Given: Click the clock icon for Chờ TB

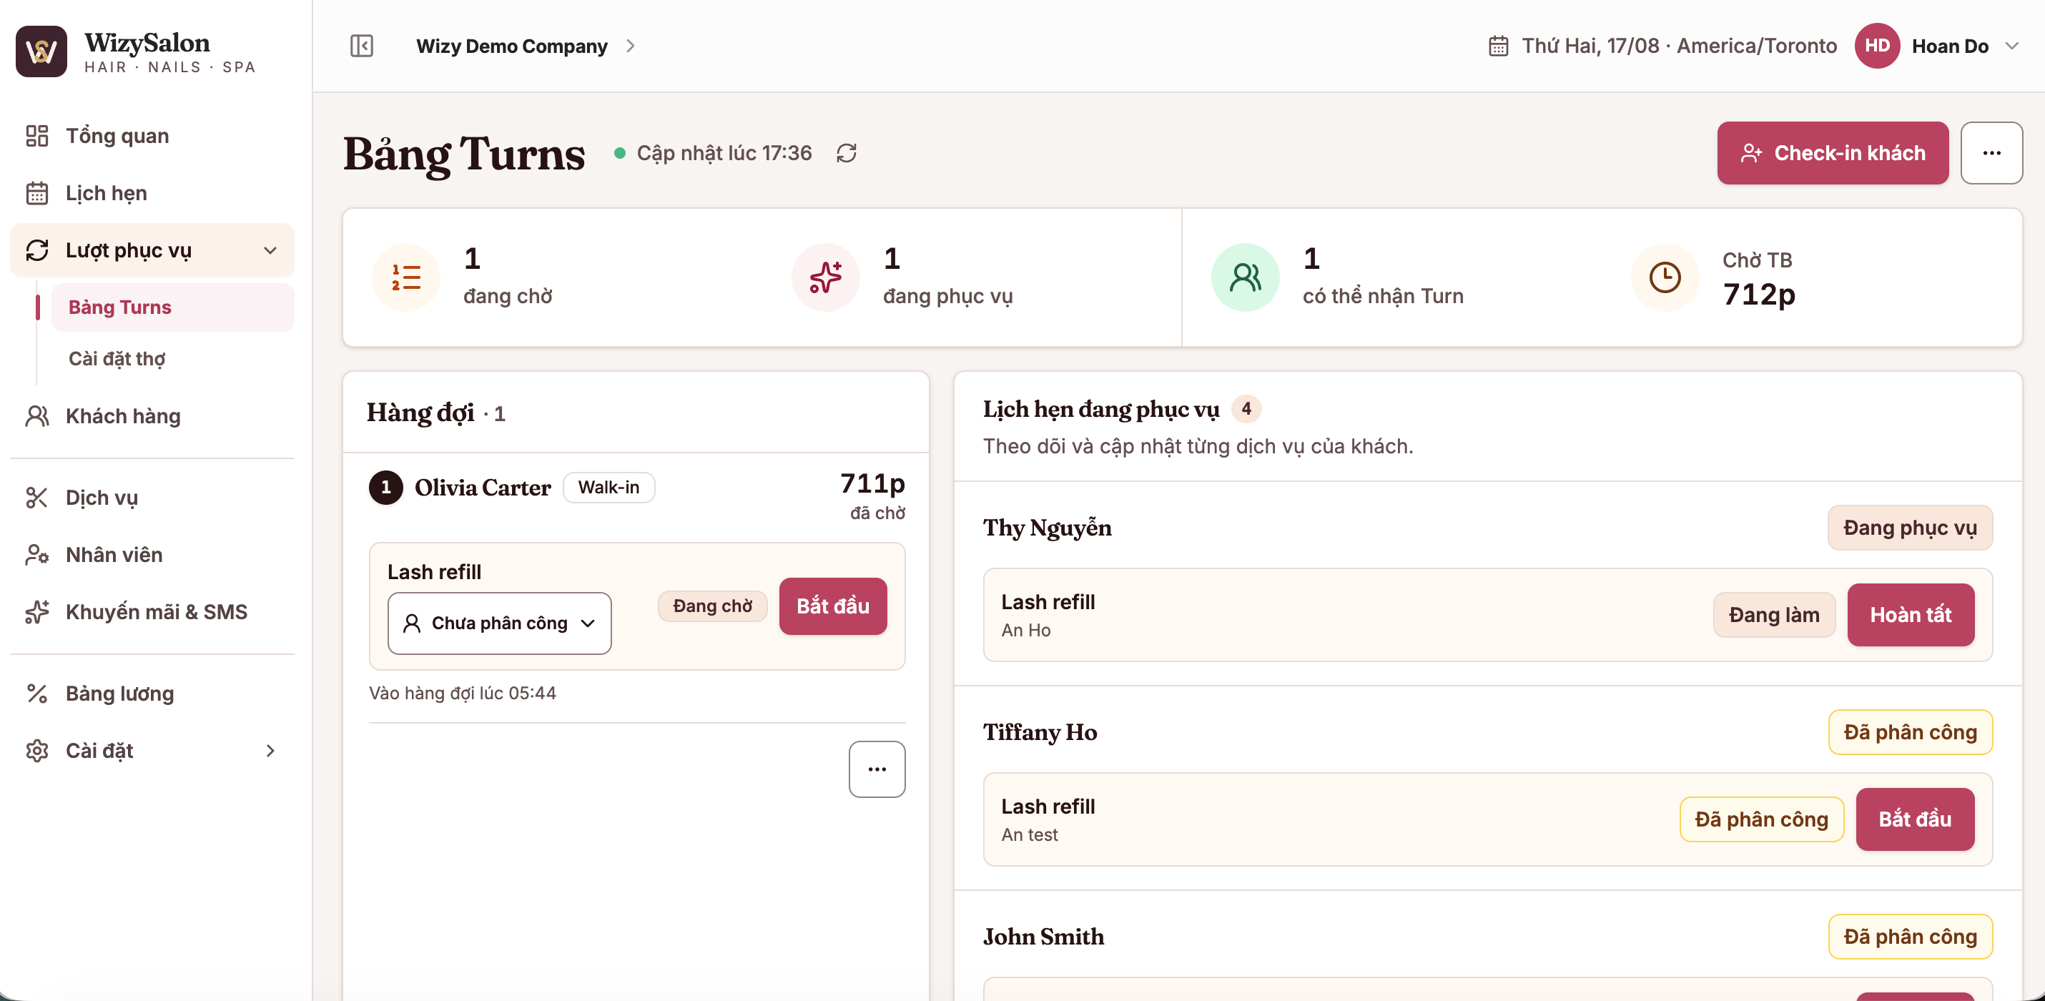Looking at the screenshot, I should (x=1665, y=277).
